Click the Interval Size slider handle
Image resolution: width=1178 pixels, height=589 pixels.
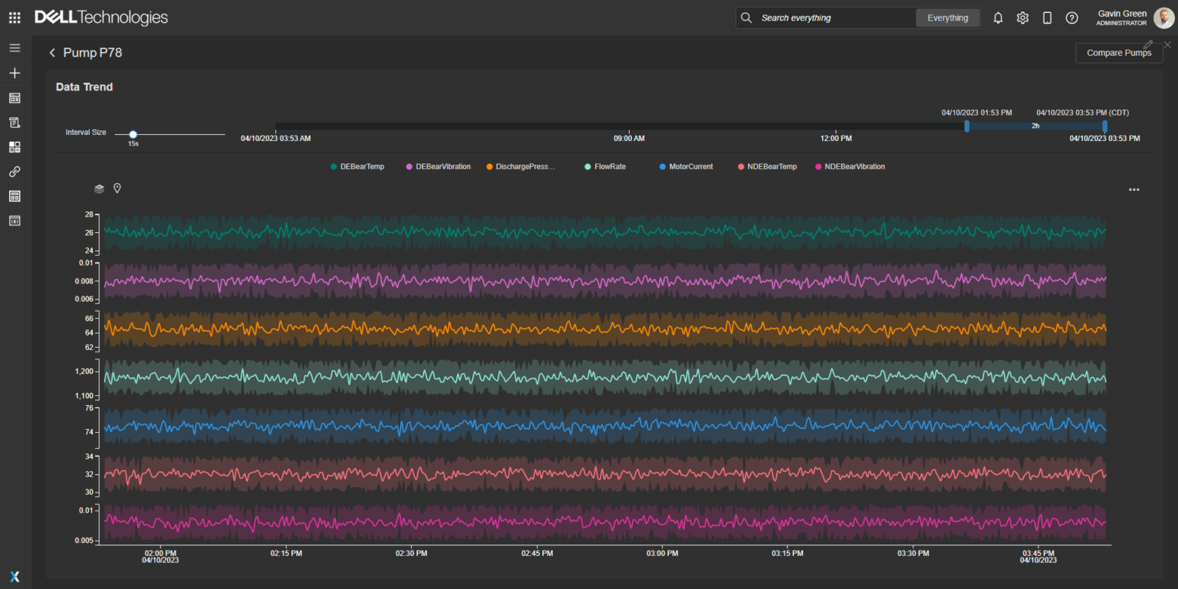133,135
